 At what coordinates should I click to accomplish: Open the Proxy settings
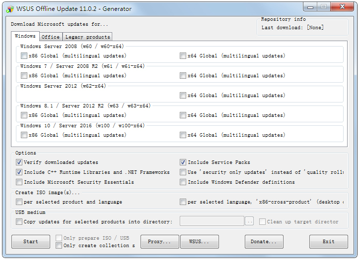(160, 242)
